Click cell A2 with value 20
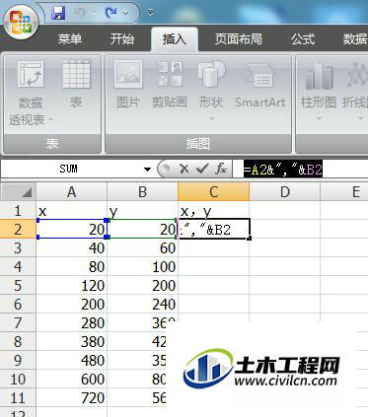The width and height of the screenshot is (368, 417). 71,229
